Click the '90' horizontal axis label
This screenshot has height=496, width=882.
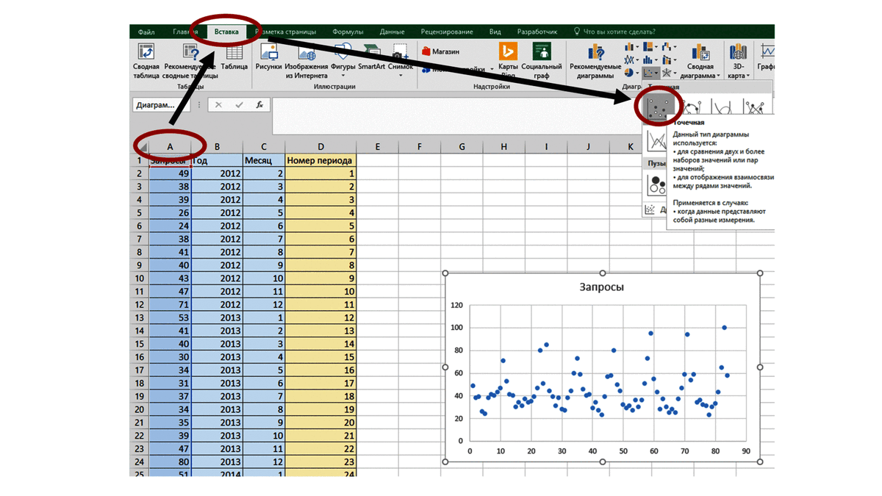tap(747, 451)
